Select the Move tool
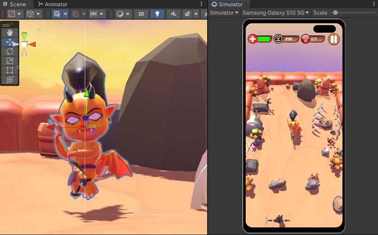 click(x=10, y=42)
